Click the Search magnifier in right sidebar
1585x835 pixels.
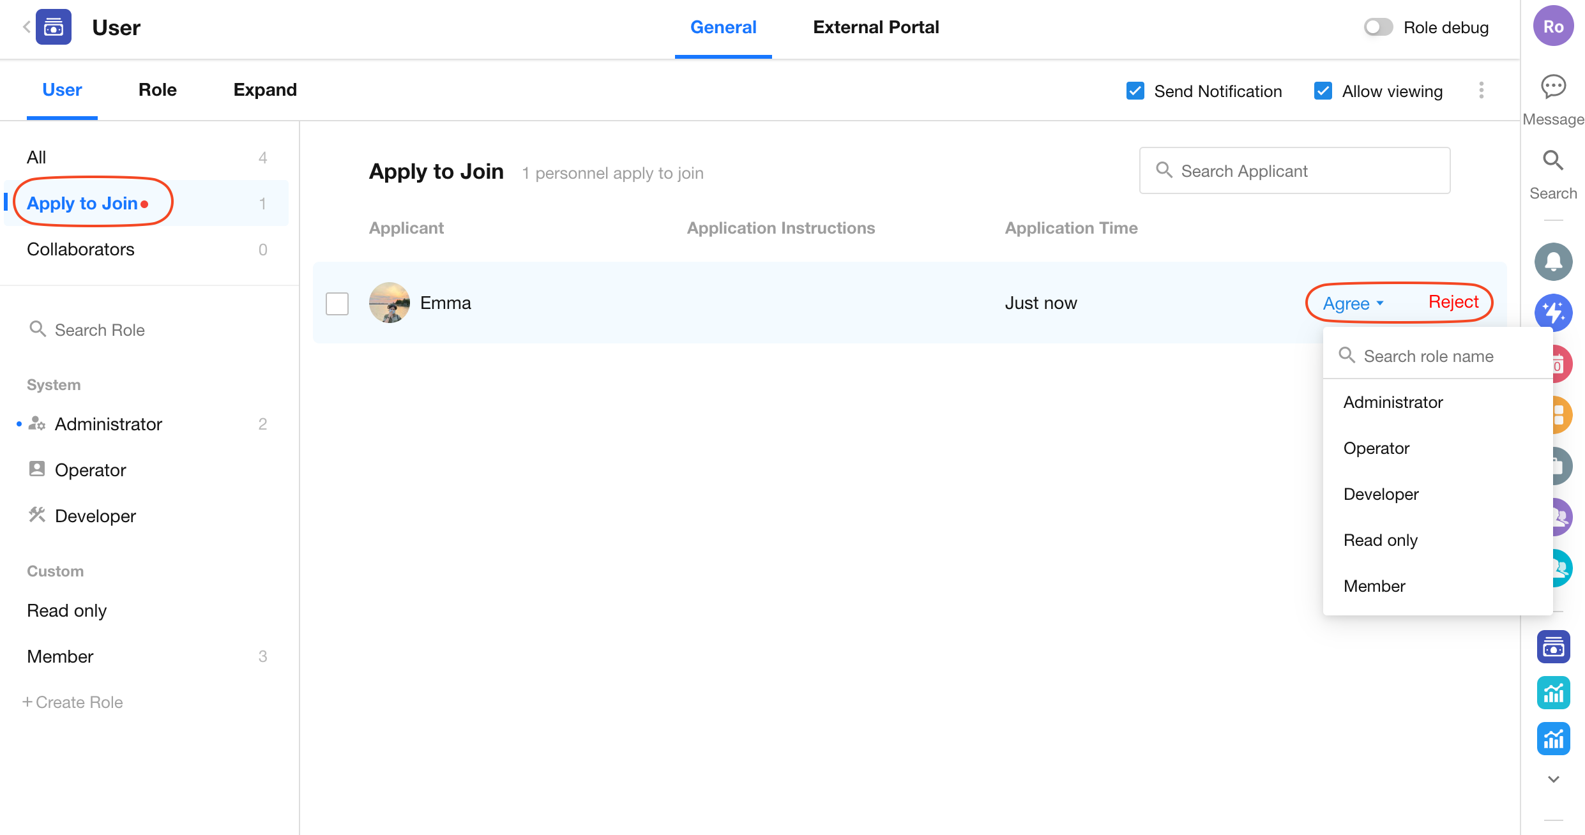coord(1552,161)
